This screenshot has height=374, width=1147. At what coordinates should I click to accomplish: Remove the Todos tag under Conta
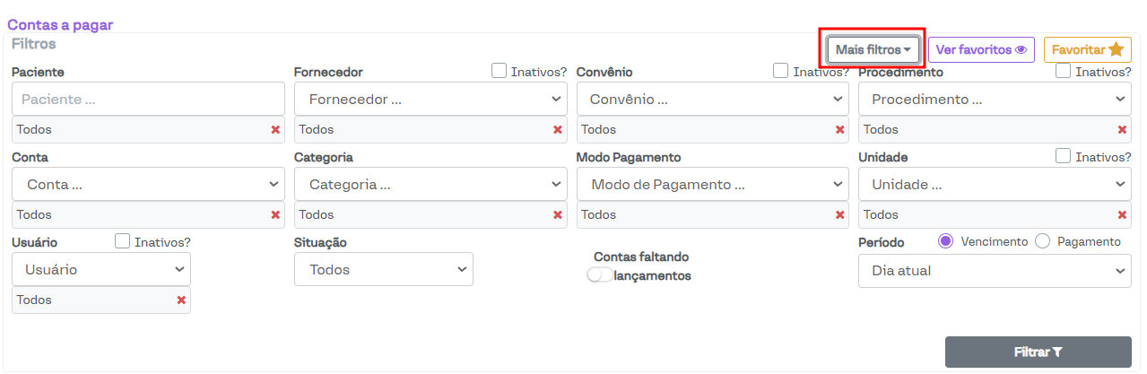275,215
